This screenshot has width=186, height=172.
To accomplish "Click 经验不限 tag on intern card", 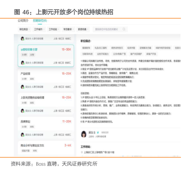I will 26,151.
